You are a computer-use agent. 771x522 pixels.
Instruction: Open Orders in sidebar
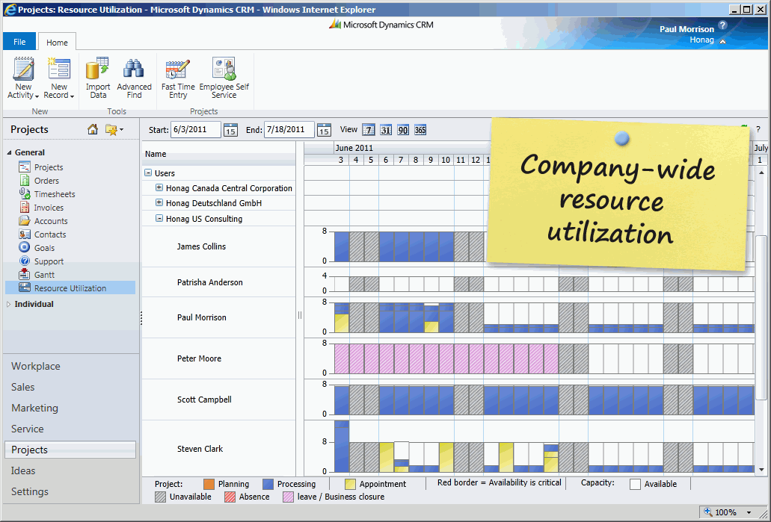click(x=46, y=181)
